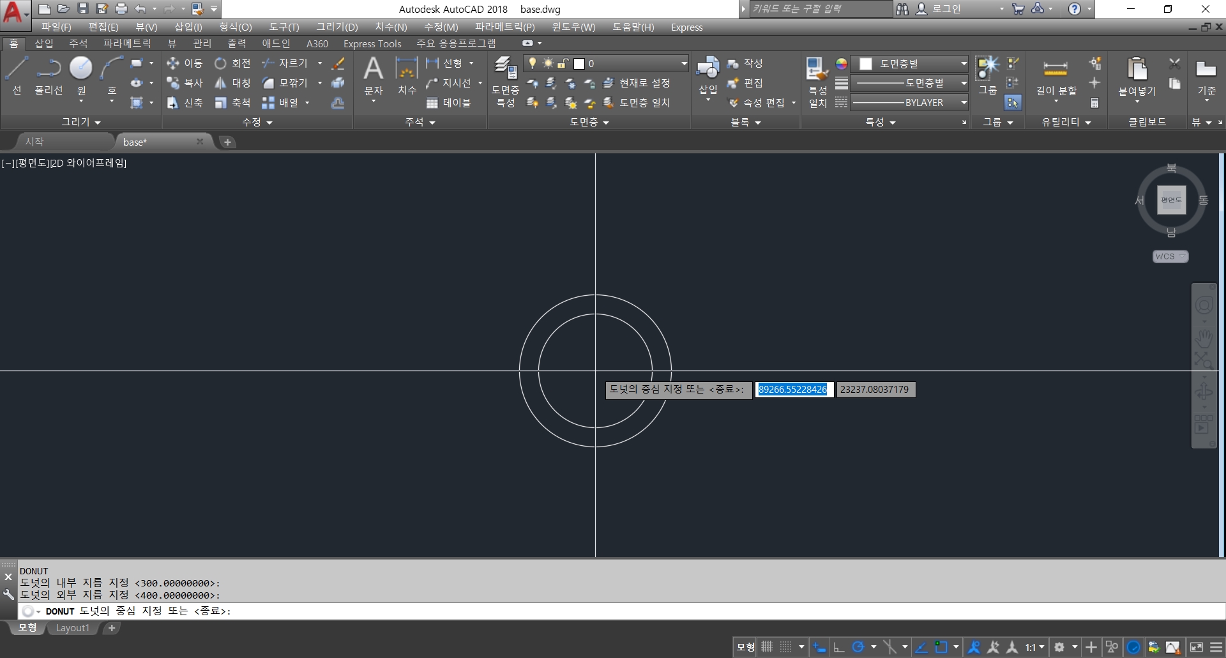Expand the 수정 (Modify) panel

pos(257,122)
